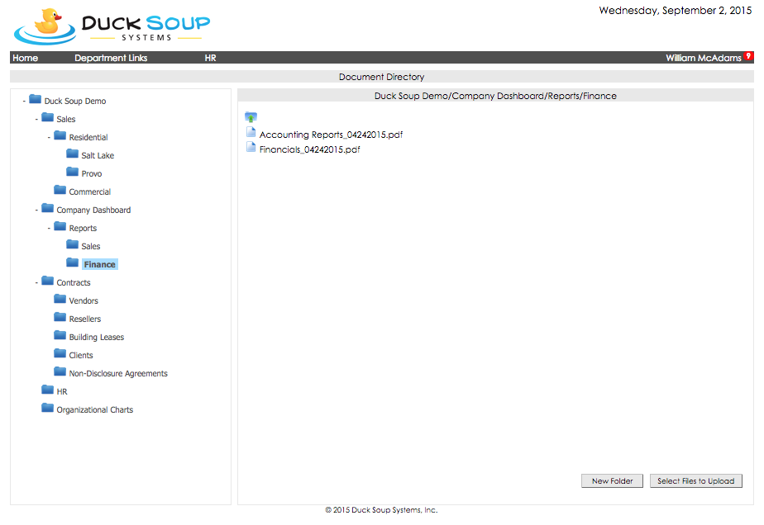Collapse the Duck Soup Demo root node
This screenshot has height=525, width=764.
(x=24, y=101)
